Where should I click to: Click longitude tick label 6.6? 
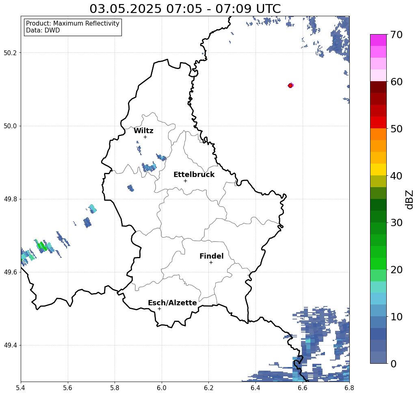click(302, 388)
